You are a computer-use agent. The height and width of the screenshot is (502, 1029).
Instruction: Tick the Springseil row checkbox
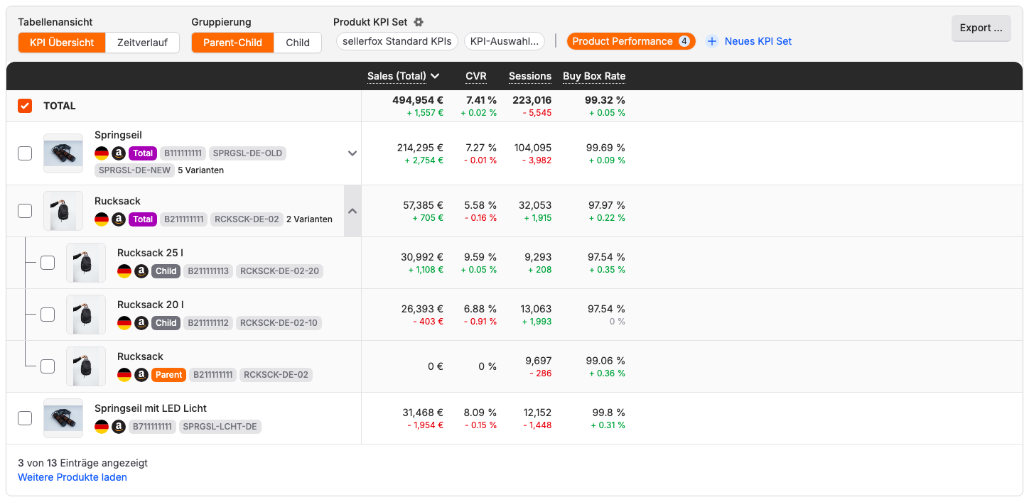25,153
